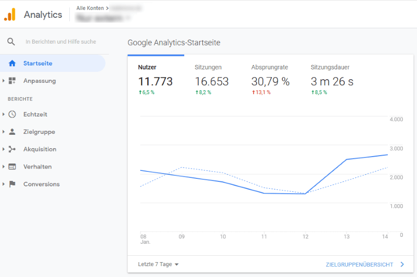Click the Anpassung dashboard icon
Viewport: 417px width, 277px height.
click(12, 81)
